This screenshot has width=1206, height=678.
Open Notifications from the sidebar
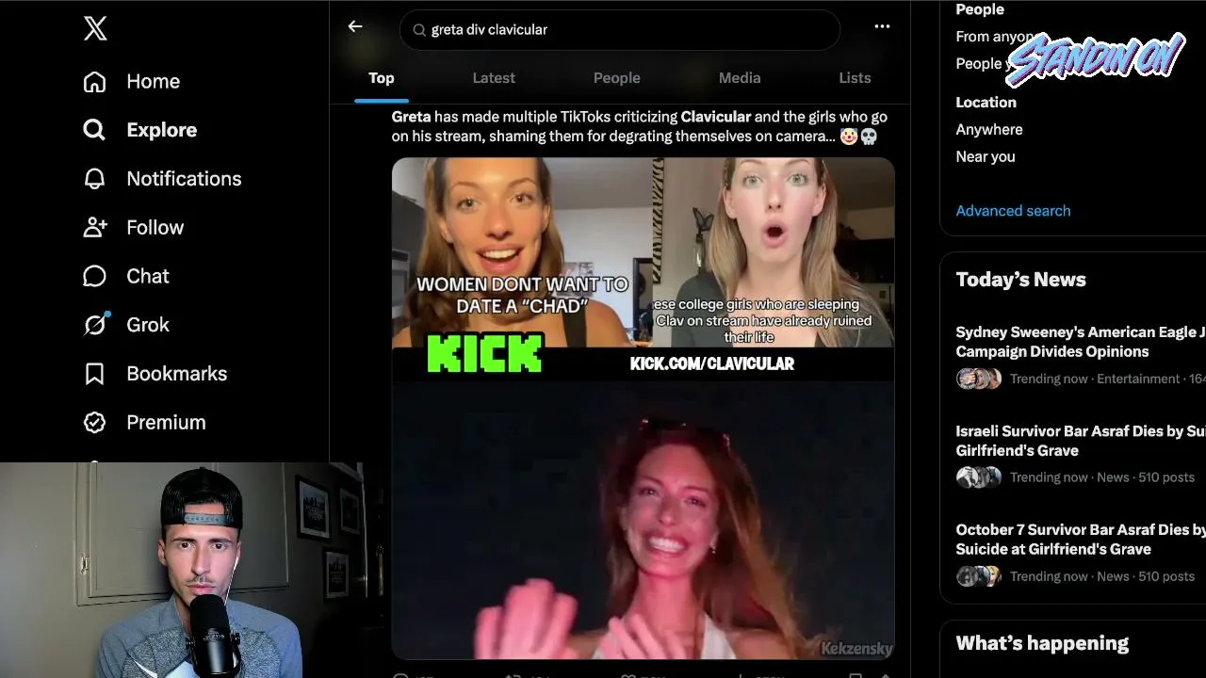pyautogui.click(x=162, y=179)
